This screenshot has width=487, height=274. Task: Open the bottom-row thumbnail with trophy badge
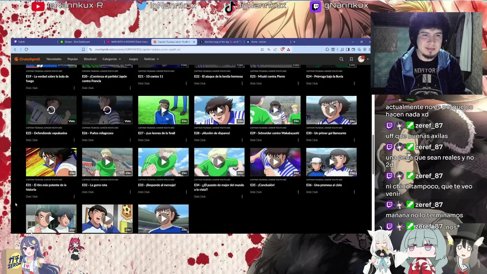tap(107, 218)
